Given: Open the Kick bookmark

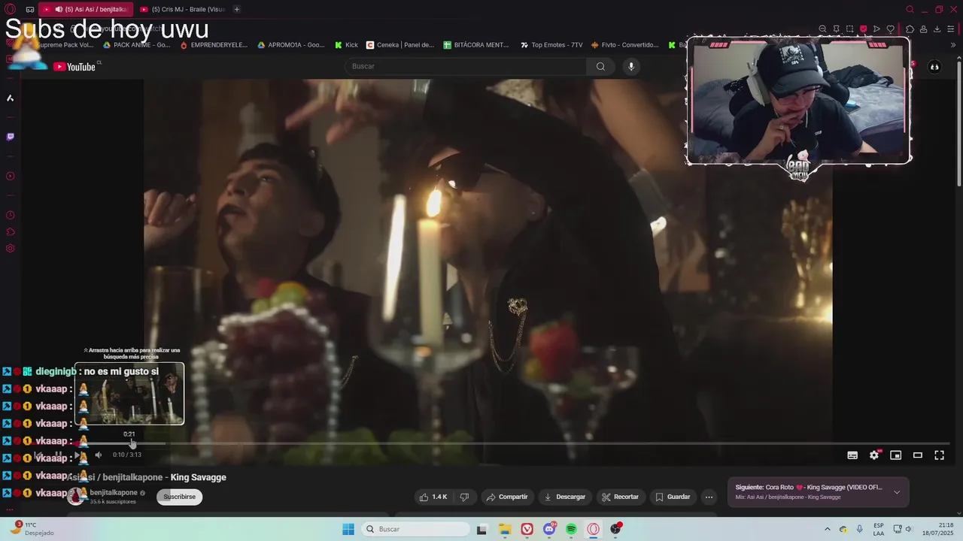Looking at the screenshot, I should [347, 45].
